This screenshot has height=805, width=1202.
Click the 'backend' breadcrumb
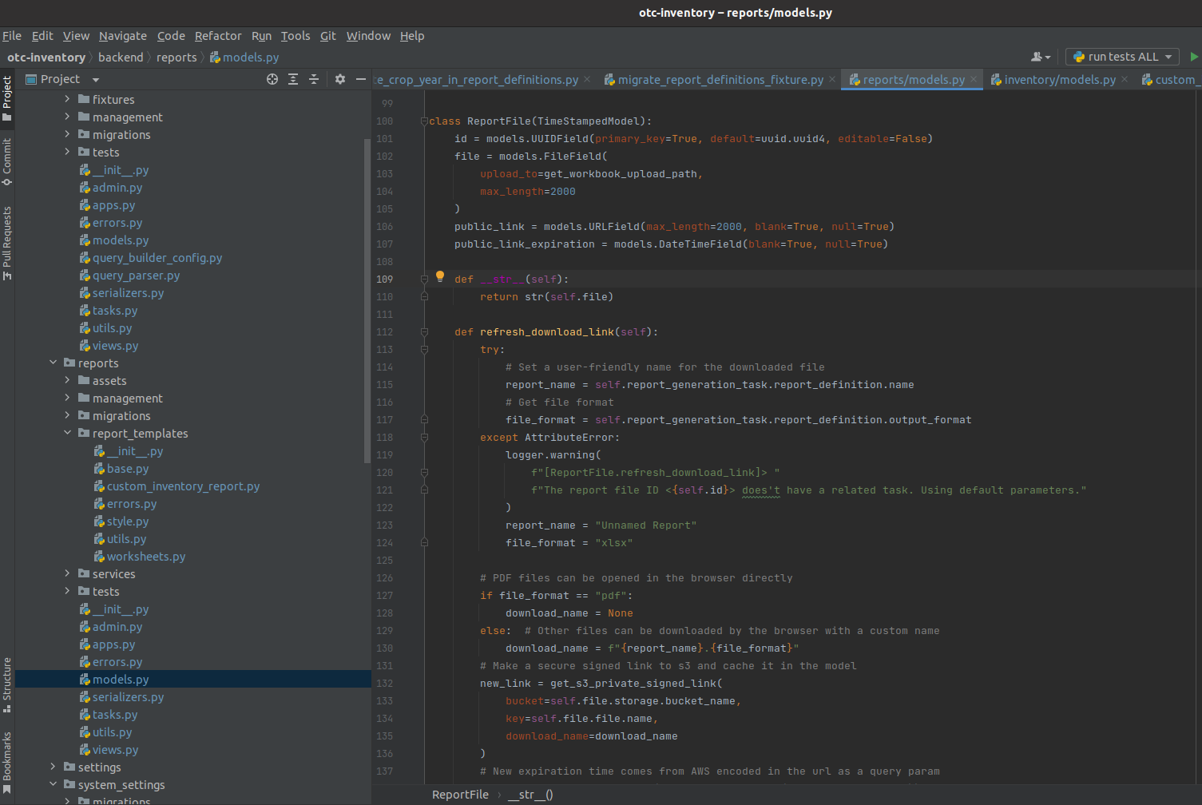[x=121, y=57]
